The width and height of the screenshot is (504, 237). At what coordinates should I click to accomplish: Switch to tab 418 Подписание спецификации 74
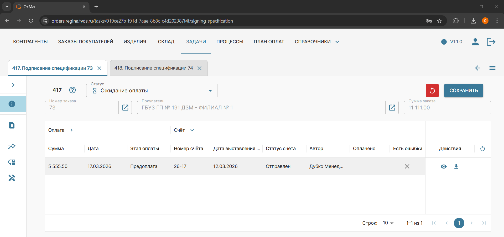click(x=154, y=68)
